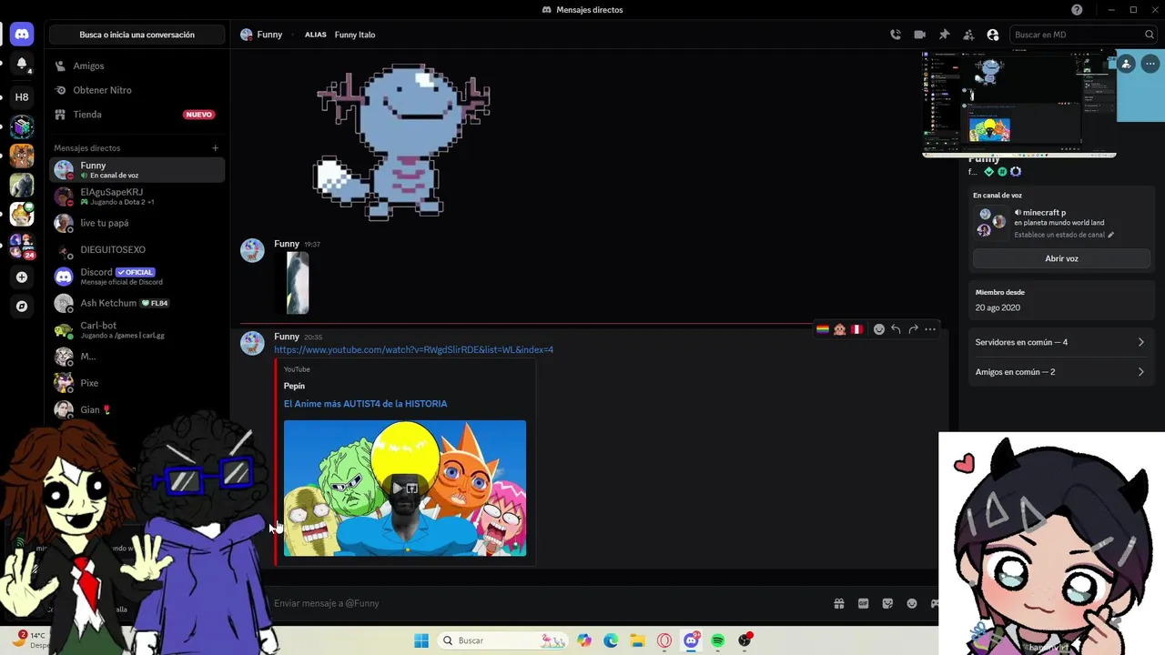Image resolution: width=1165 pixels, height=655 pixels.
Task: Click Funny's avatar on 20:35 message
Action: point(252,343)
